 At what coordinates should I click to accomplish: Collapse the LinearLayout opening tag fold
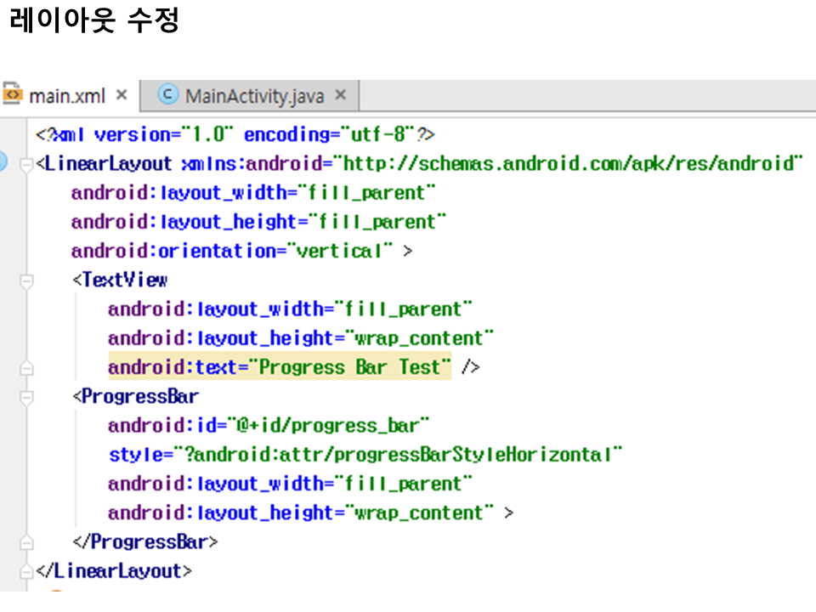coord(27,163)
